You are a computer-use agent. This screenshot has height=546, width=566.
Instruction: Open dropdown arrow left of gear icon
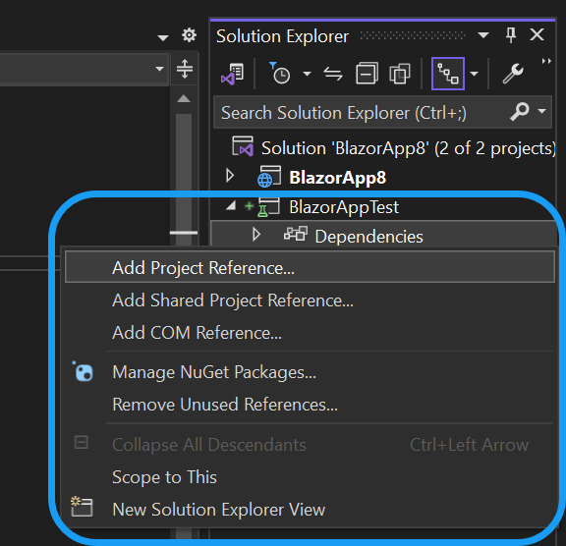coord(163,37)
